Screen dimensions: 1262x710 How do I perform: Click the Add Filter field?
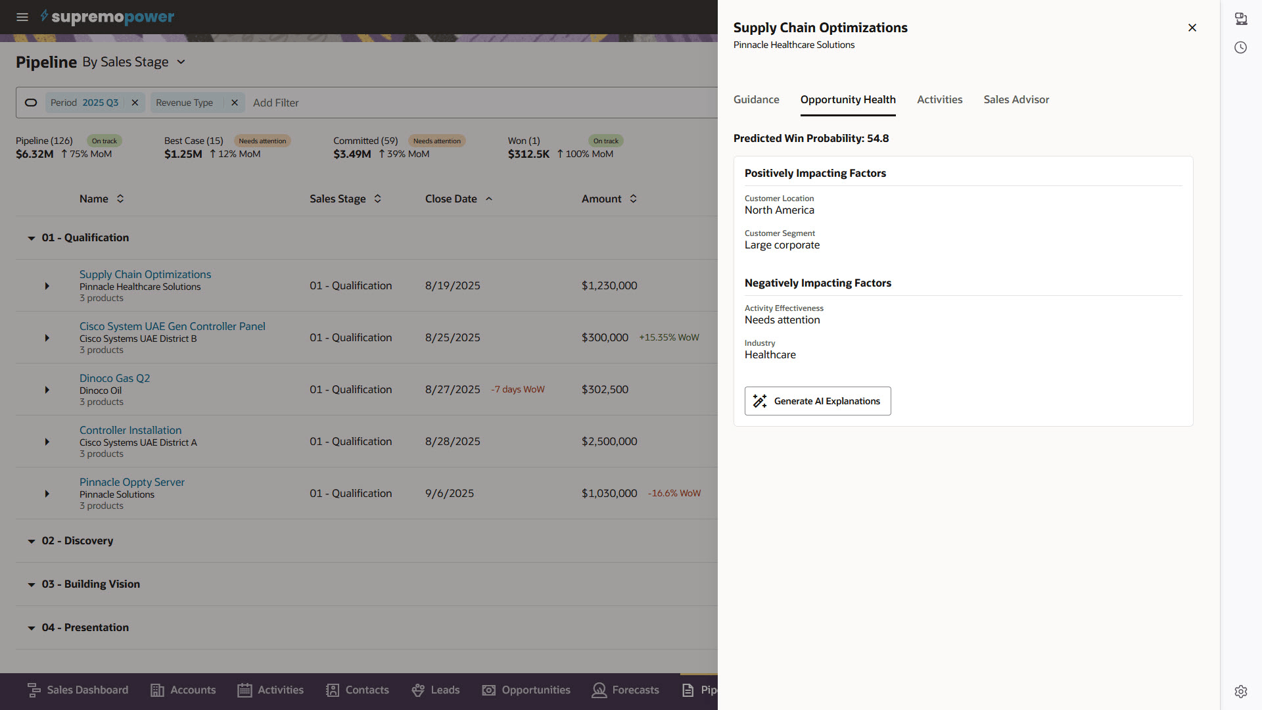pos(276,103)
